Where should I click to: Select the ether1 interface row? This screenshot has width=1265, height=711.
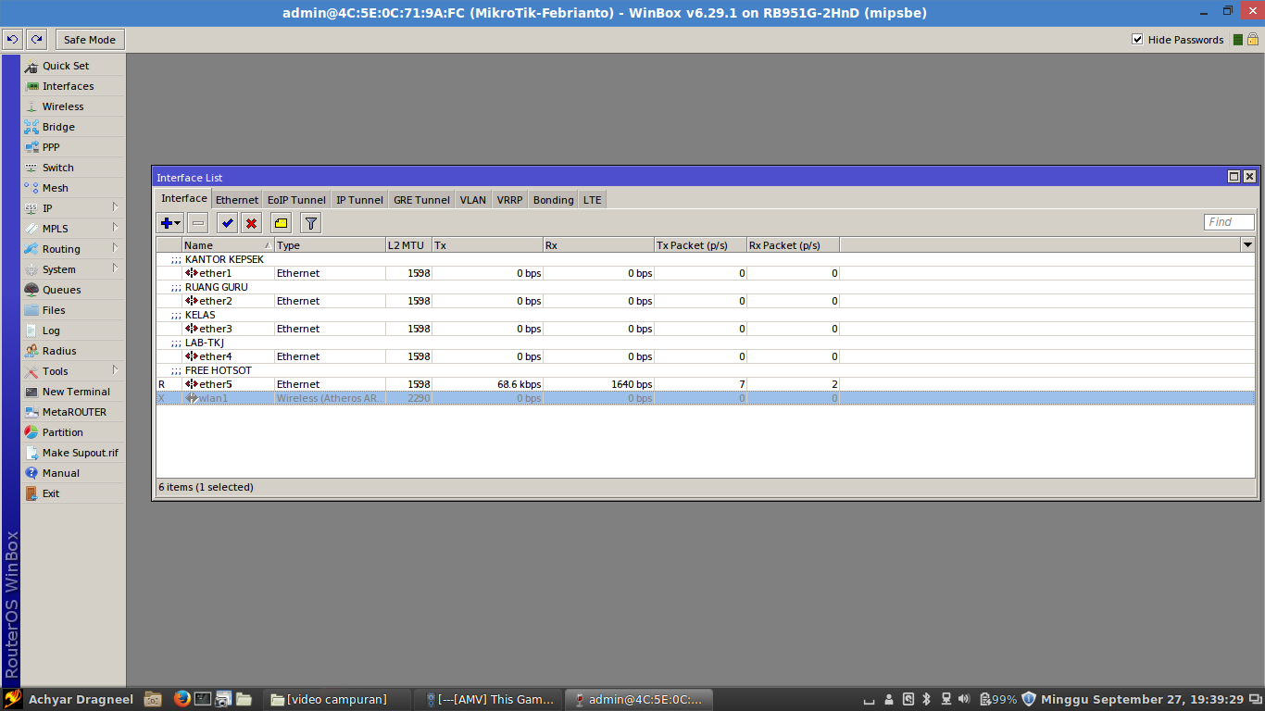705,273
